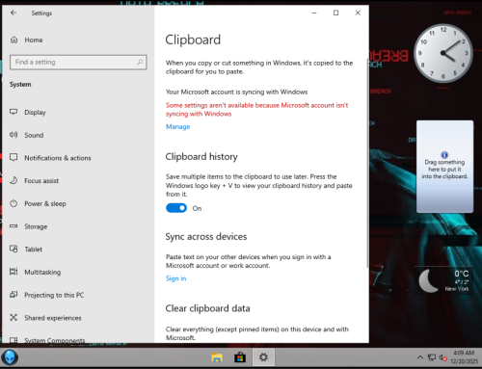The width and height of the screenshot is (482, 369).
Task: Select the Tablet category label
Action: click(x=34, y=250)
